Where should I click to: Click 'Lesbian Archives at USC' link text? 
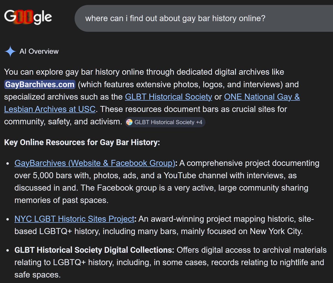50,109
